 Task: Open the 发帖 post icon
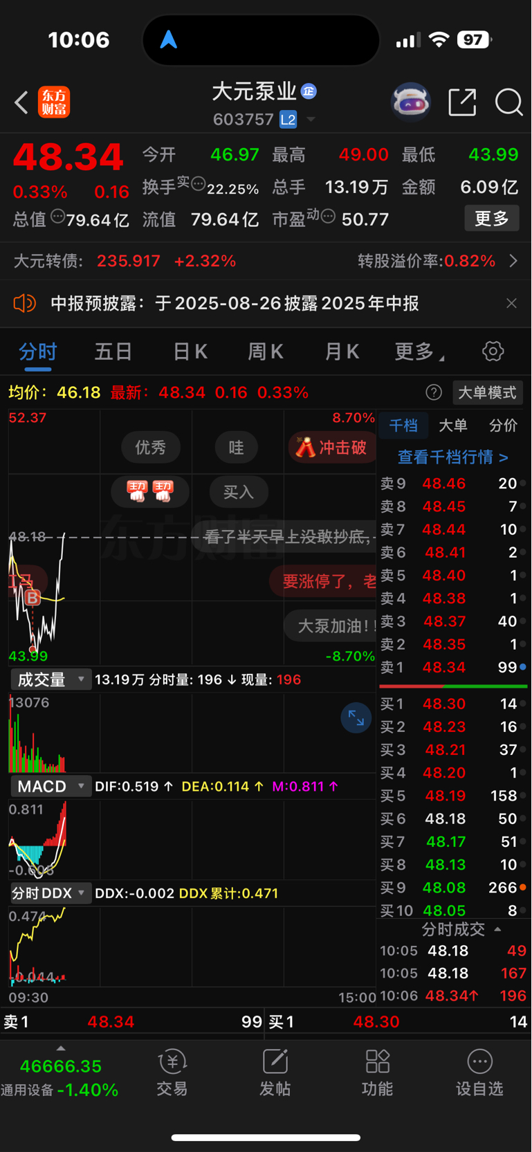(x=275, y=1073)
